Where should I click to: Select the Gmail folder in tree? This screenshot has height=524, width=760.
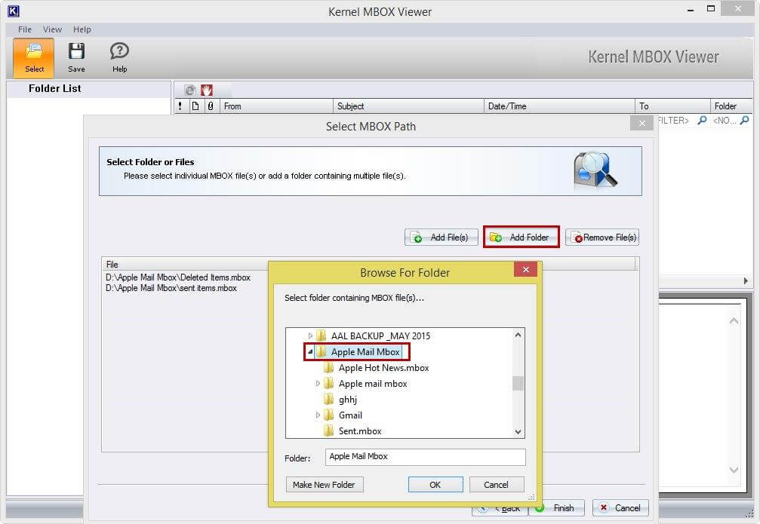pos(350,415)
